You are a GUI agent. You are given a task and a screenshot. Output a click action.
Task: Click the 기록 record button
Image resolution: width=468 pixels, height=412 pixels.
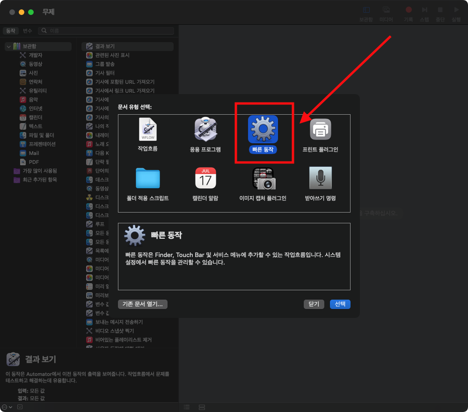coord(408,14)
